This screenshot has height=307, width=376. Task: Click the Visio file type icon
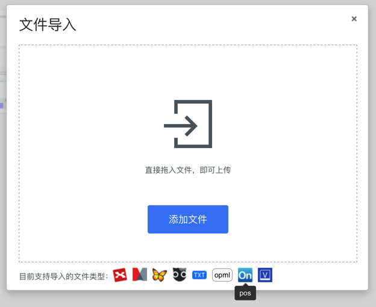(265, 275)
